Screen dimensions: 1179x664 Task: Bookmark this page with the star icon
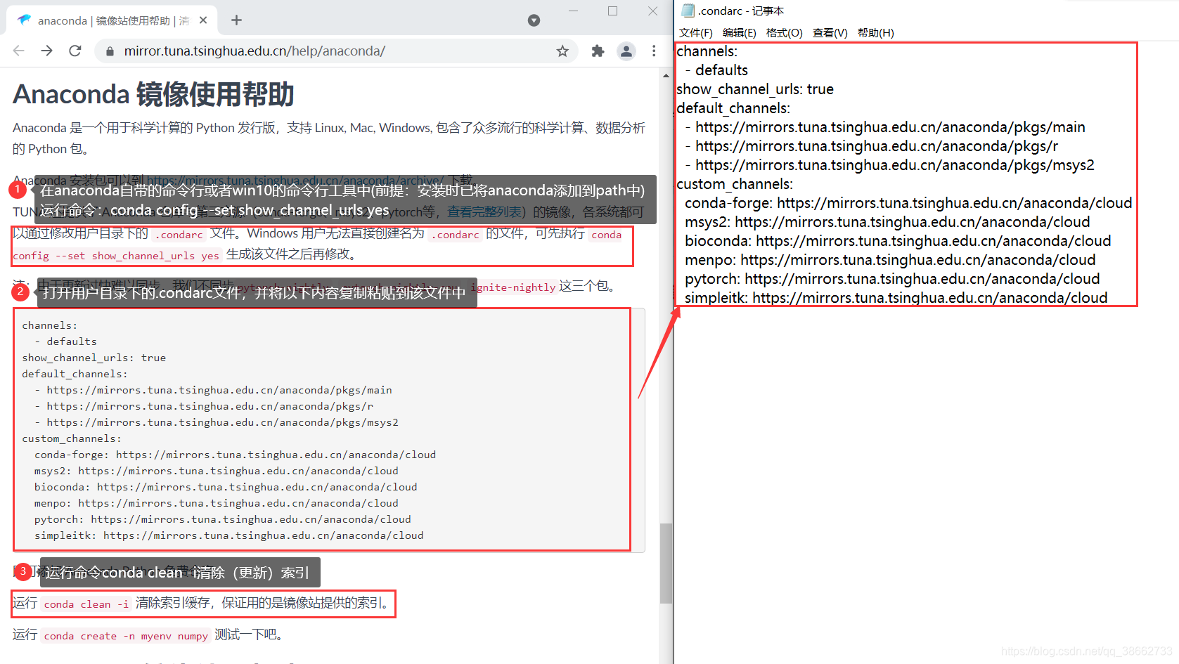pos(562,51)
